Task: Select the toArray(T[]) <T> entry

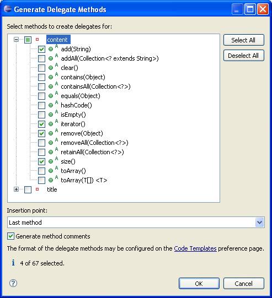Action: pyautogui.click(x=84, y=180)
